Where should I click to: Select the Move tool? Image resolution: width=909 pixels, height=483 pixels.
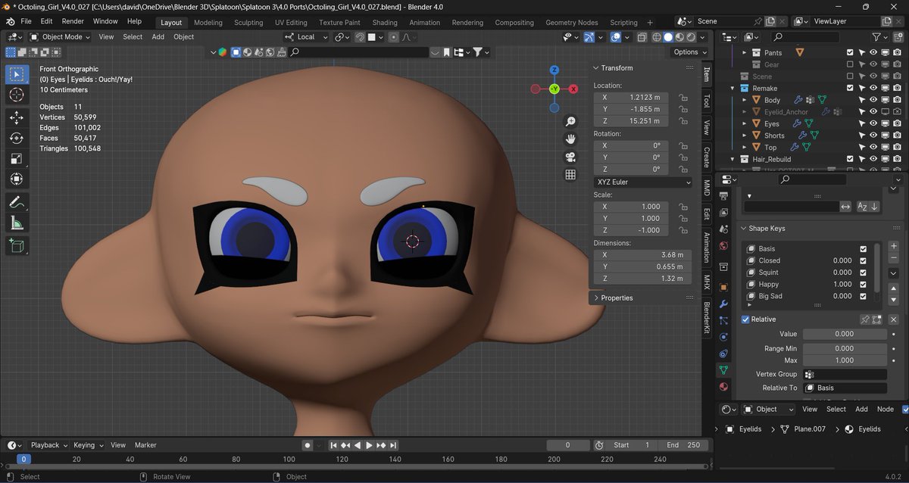(17, 117)
